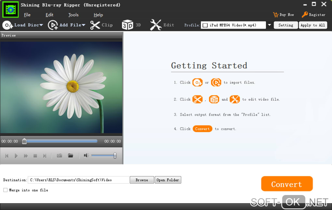Skip to next chapter in preview
Image resolution: width=332 pixels, height=210 pixels.
45,156
